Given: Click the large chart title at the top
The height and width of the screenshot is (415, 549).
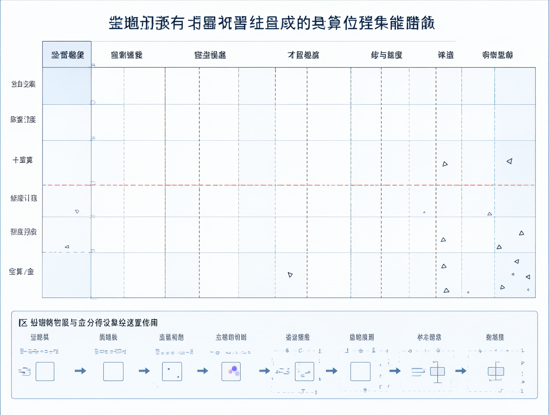Looking at the screenshot, I should [272, 23].
